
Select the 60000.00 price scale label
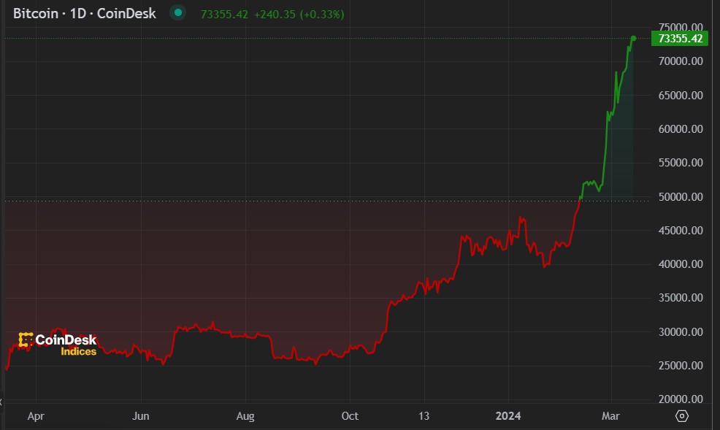(x=681, y=129)
